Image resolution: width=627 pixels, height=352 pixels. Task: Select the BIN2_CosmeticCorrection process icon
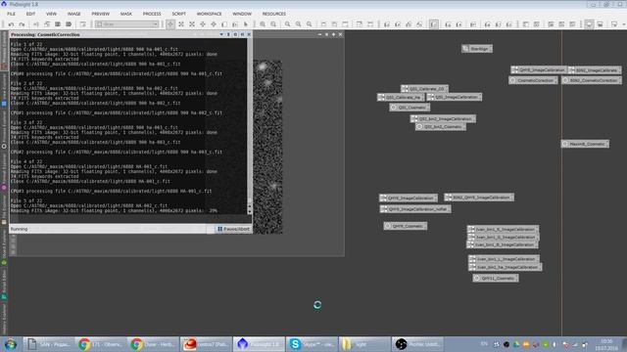pyautogui.click(x=592, y=80)
